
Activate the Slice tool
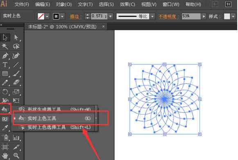16,147
